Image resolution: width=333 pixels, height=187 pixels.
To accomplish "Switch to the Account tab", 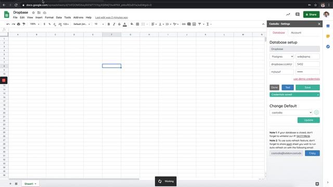I will tap(296, 33).
